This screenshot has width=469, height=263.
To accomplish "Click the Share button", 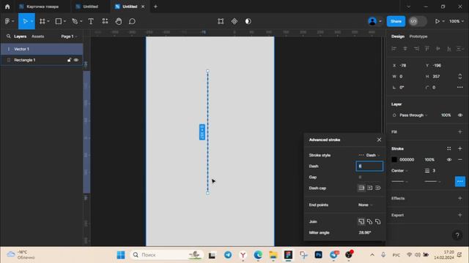I will pos(396,21).
